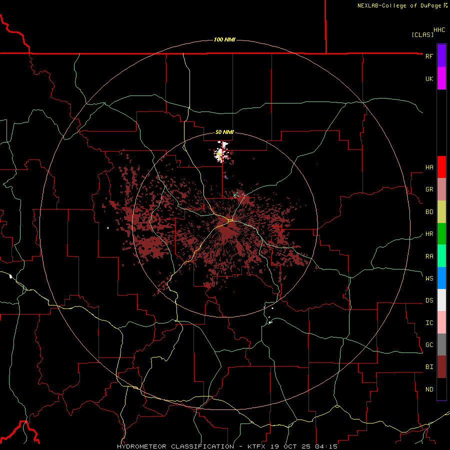The image size is (450, 450).
Task: Click the white dry snow echo cluster
Action: click(x=221, y=152)
